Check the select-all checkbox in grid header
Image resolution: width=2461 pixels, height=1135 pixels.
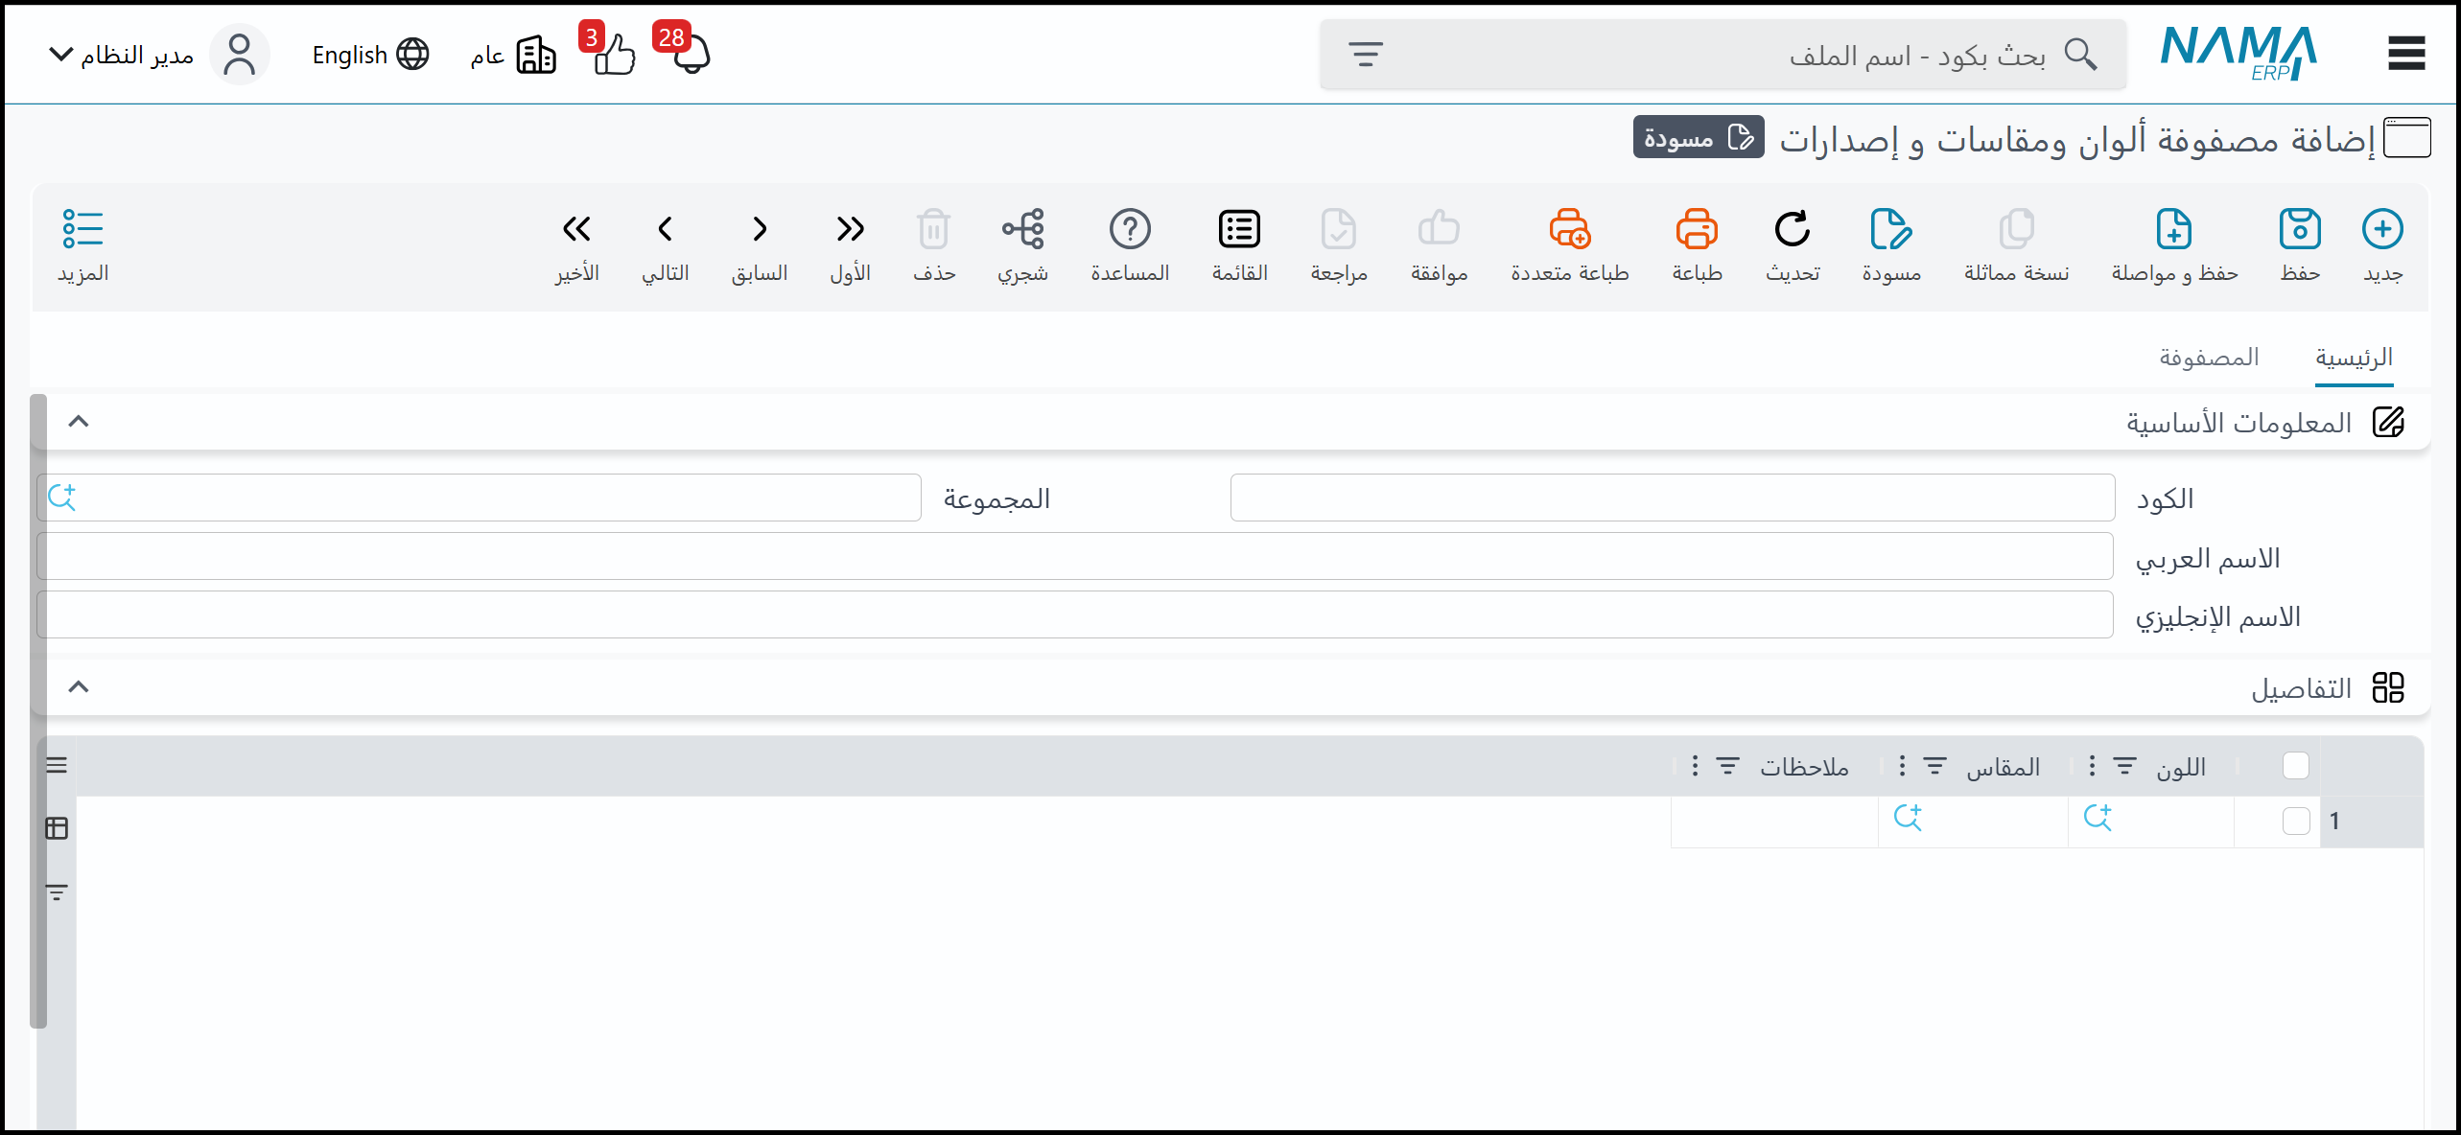[2295, 765]
